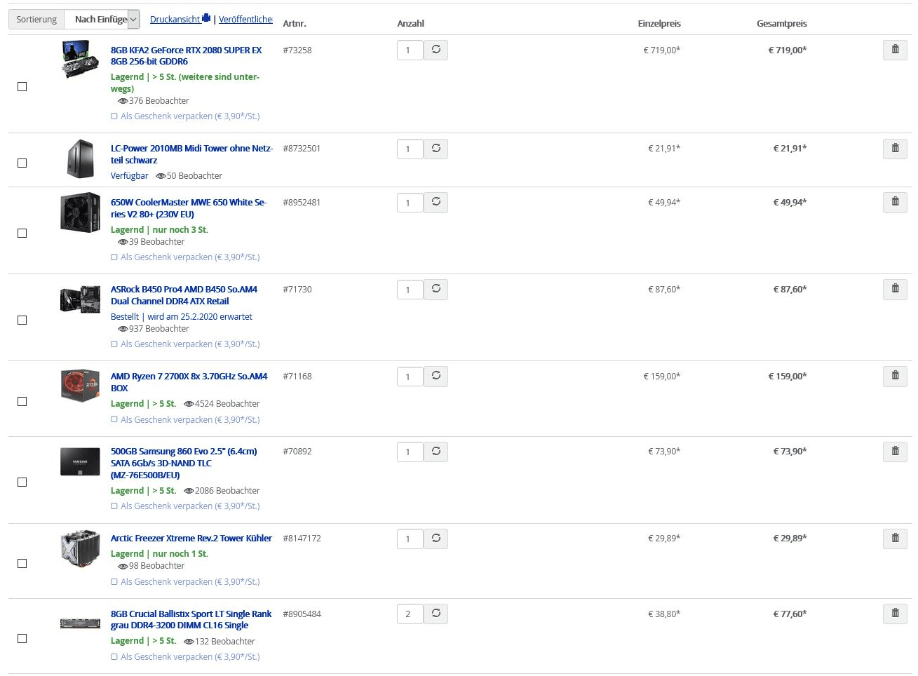Trash the Arctic Freezer Xtreme cooler
Viewport: 918px width, 676px height.
pos(895,539)
